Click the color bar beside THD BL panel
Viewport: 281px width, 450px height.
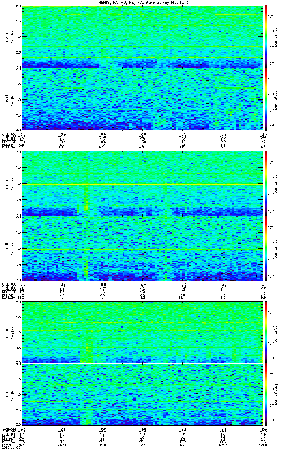266,184
